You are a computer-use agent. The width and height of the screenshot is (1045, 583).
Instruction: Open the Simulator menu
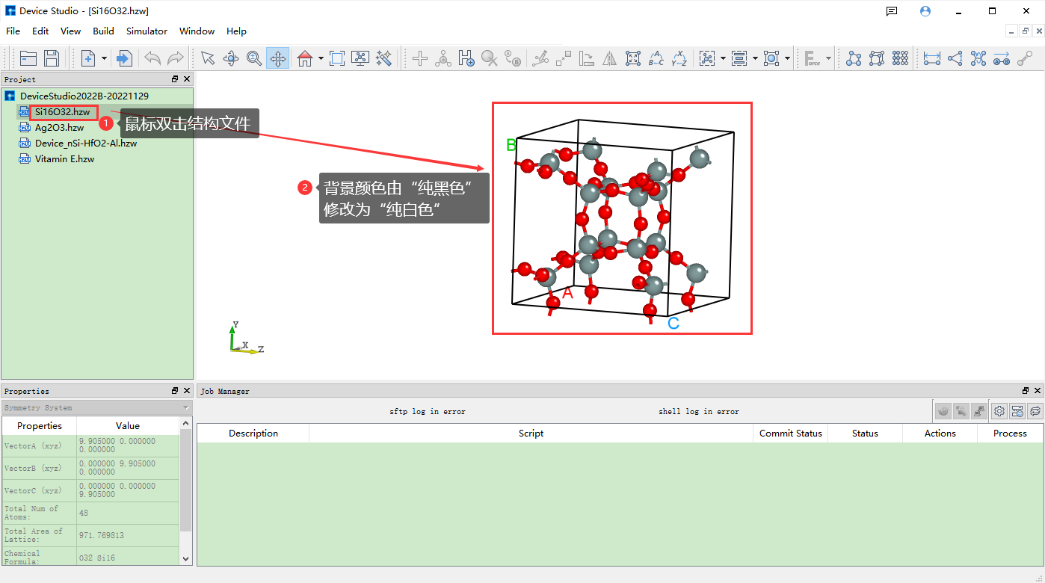(x=147, y=31)
